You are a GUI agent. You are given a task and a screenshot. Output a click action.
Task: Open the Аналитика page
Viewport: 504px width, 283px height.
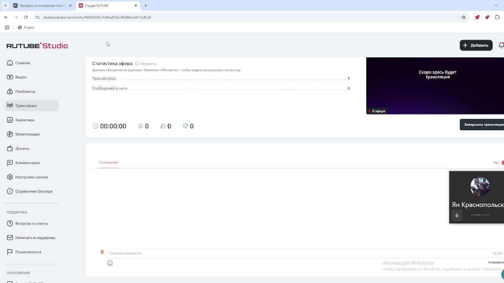point(24,120)
